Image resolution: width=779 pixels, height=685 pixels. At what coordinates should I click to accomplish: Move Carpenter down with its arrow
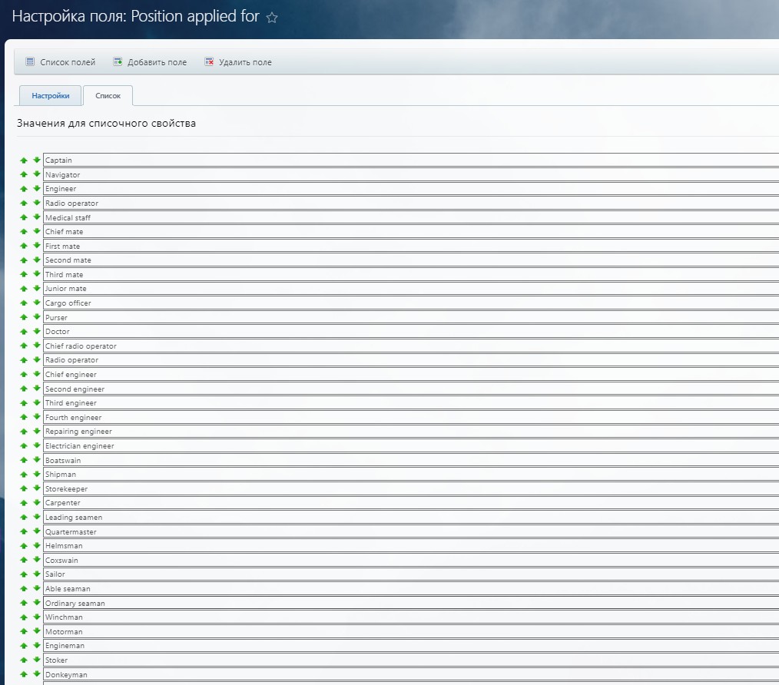click(x=37, y=503)
